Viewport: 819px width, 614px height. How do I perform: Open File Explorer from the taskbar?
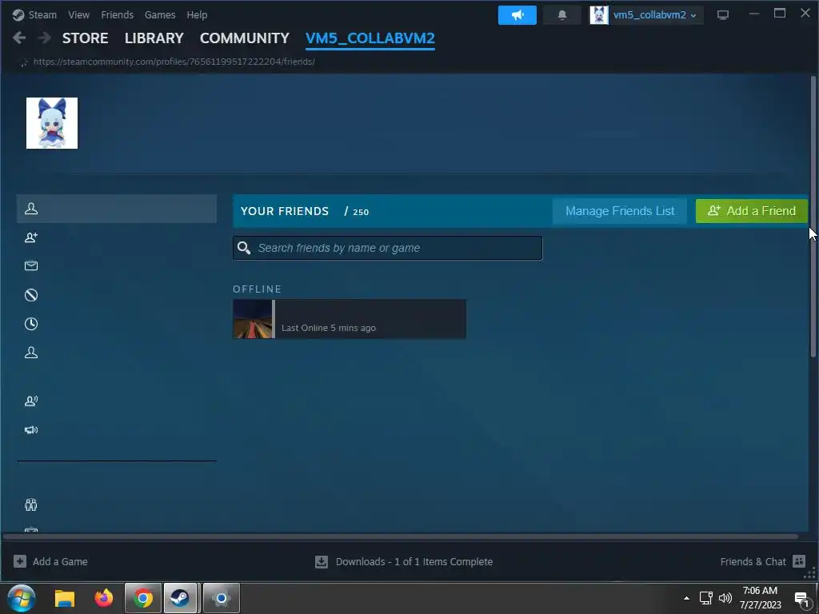[65, 598]
